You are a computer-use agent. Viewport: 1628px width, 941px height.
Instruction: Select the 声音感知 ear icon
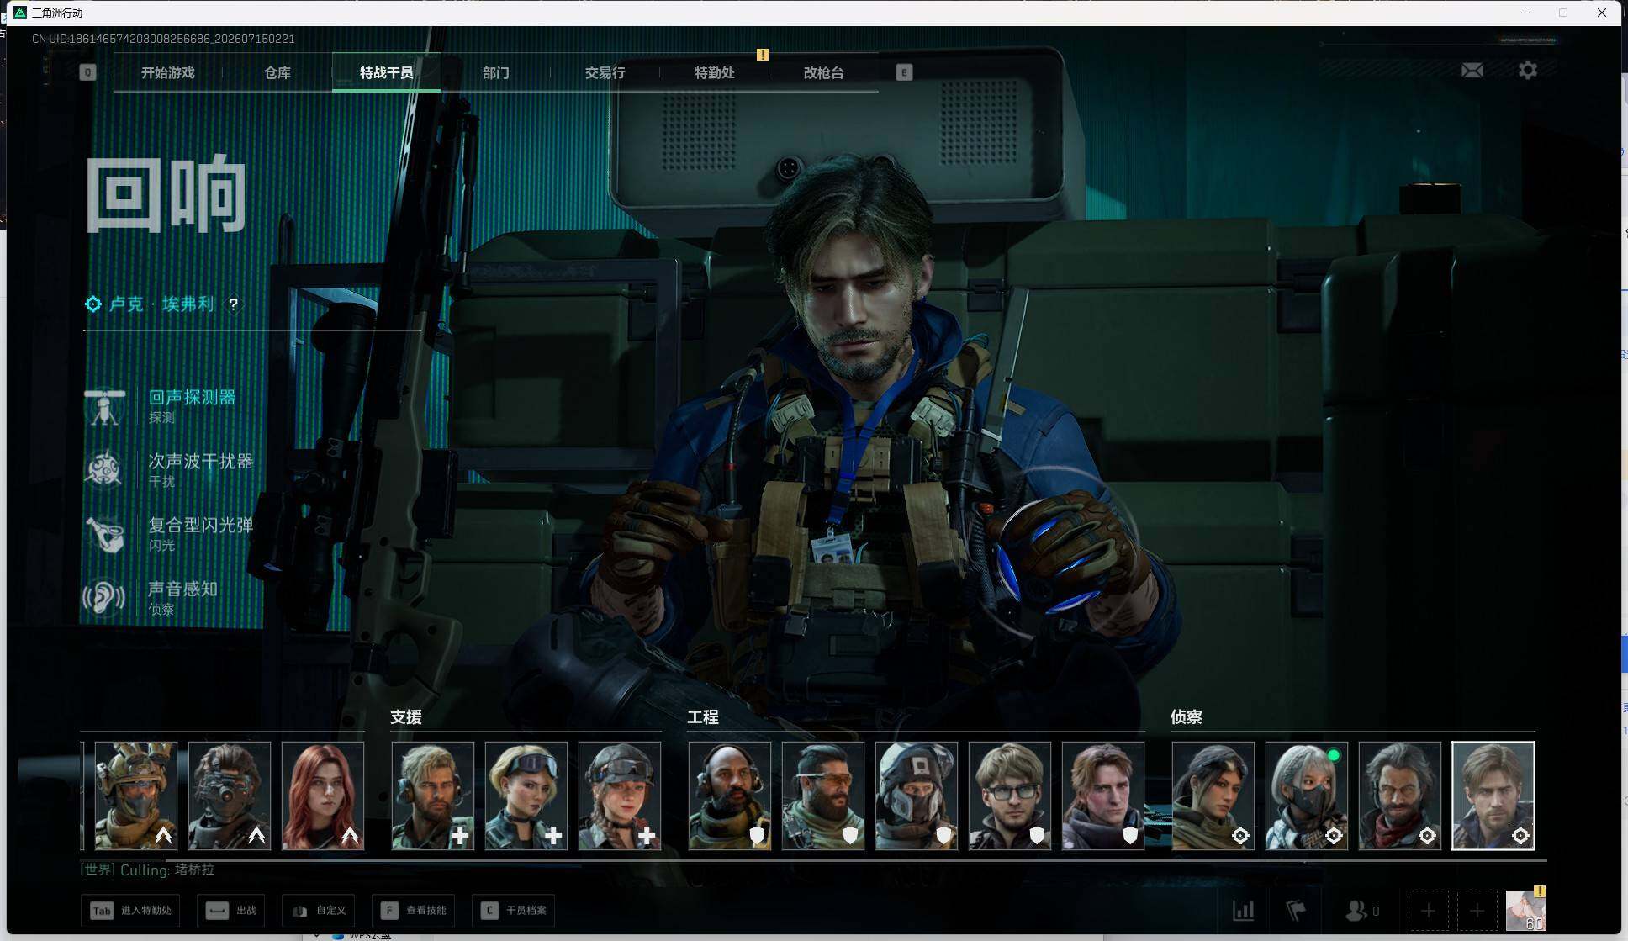pyautogui.click(x=105, y=597)
